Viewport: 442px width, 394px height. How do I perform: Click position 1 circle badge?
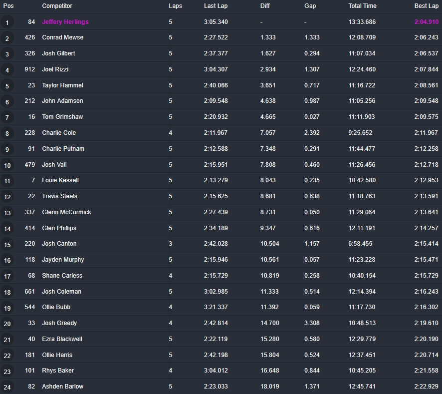(7, 22)
